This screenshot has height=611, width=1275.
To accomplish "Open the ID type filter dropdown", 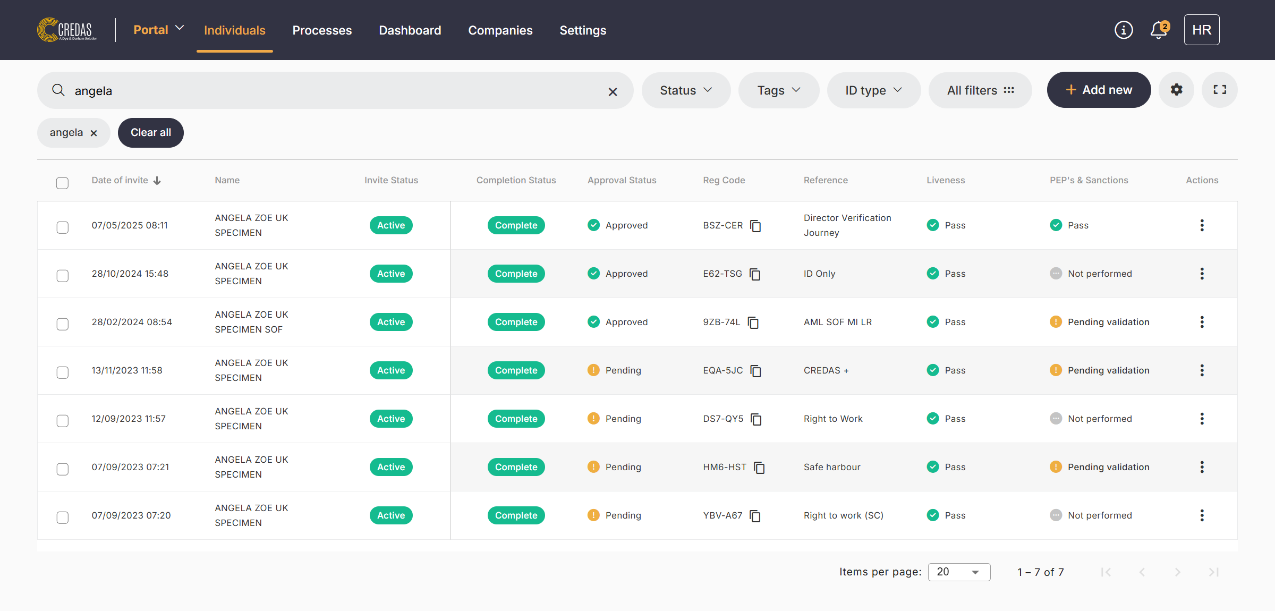I will 873,90.
